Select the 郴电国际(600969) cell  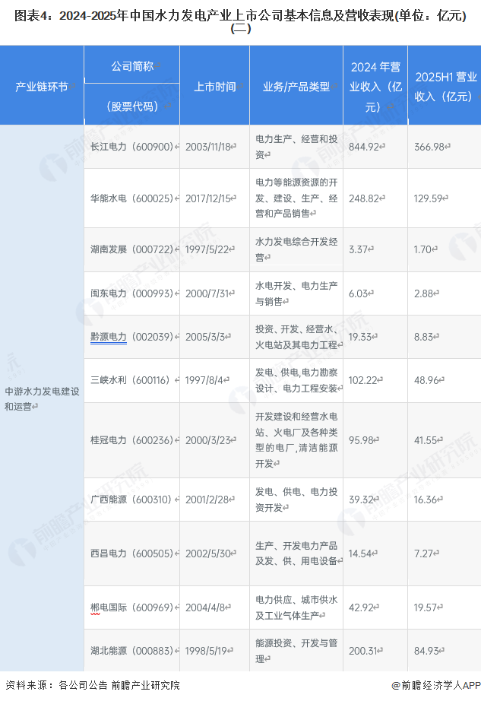click(131, 607)
